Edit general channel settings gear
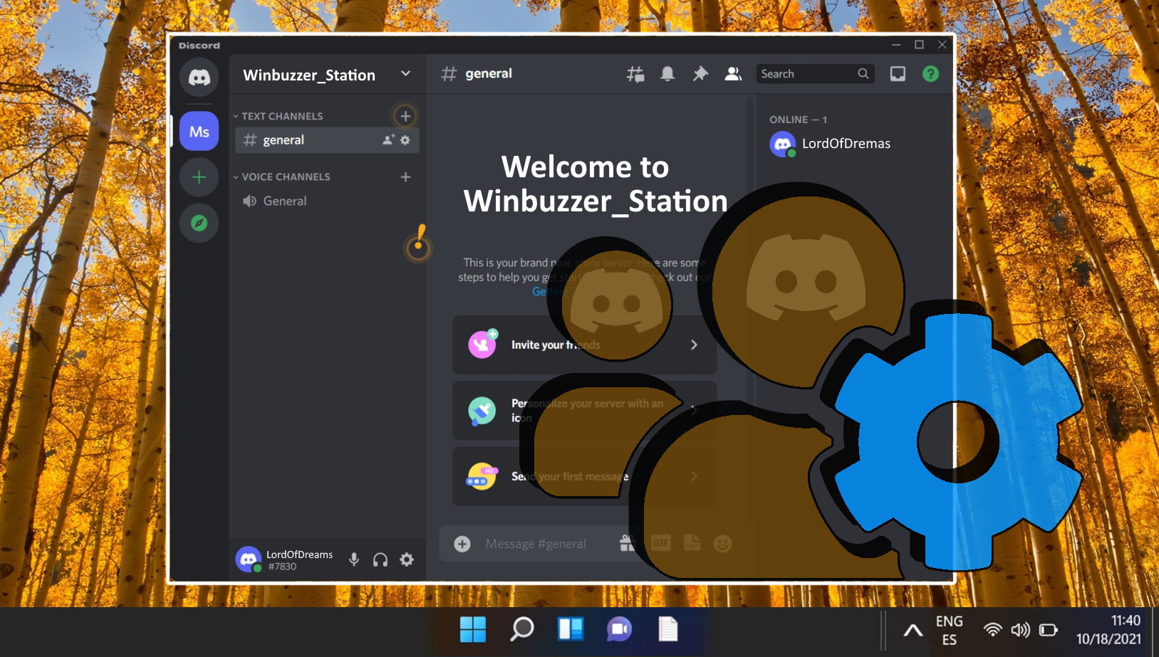The image size is (1159, 657). (x=405, y=140)
